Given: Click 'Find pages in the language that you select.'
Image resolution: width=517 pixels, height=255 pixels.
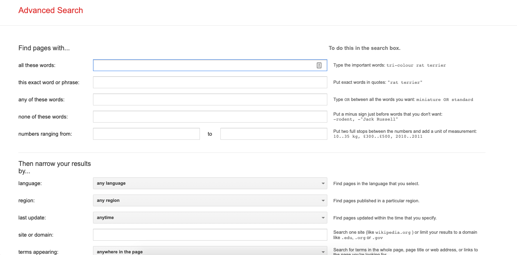Looking at the screenshot, I should 376,184.
